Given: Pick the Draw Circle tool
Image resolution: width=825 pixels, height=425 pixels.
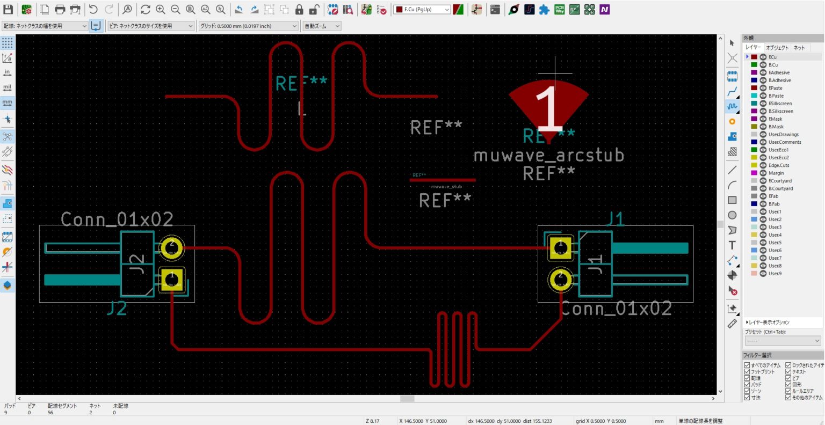Looking at the screenshot, I should (x=732, y=215).
